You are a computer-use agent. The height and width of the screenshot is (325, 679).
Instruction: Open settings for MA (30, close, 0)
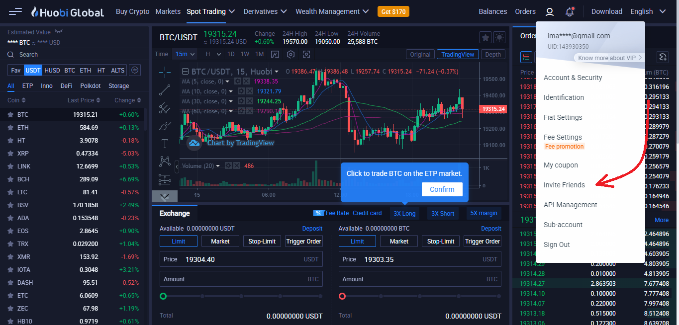click(x=241, y=101)
